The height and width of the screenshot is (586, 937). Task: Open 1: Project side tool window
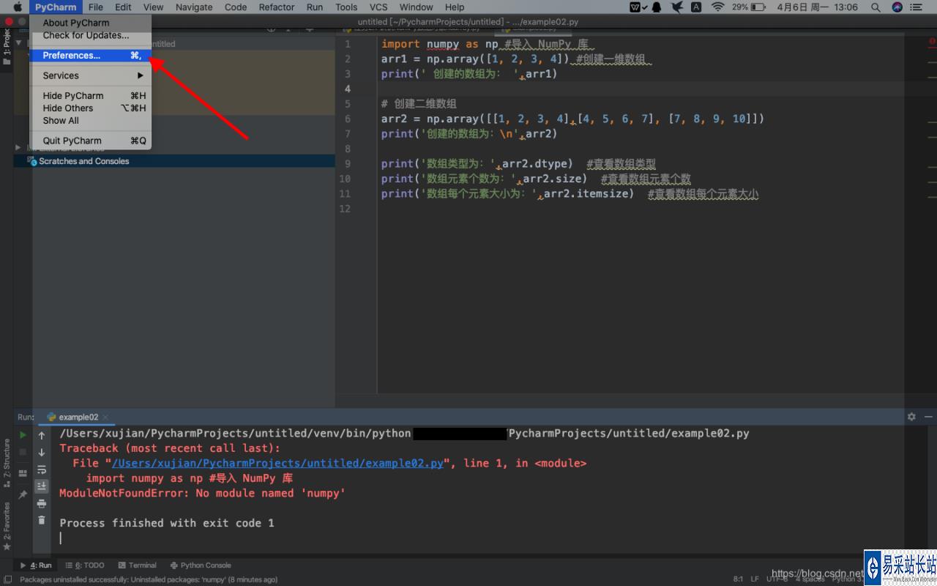pyautogui.click(x=7, y=46)
